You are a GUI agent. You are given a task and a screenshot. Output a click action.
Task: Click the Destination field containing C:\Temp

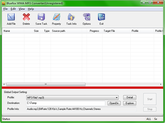coord(66,103)
